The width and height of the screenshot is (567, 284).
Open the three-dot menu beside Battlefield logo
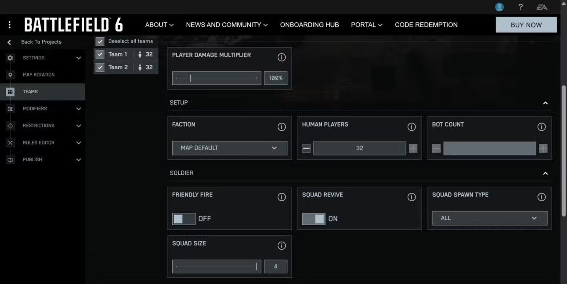[x=10, y=25]
